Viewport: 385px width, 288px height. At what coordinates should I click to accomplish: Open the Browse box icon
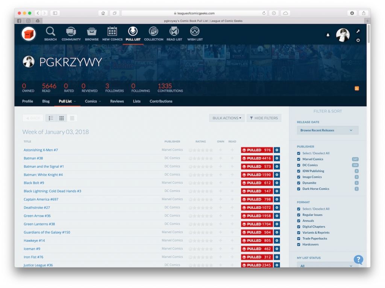pos(92,34)
